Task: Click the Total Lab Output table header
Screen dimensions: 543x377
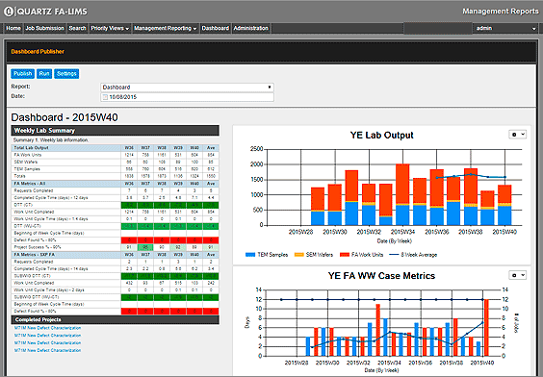Action: tap(31, 148)
